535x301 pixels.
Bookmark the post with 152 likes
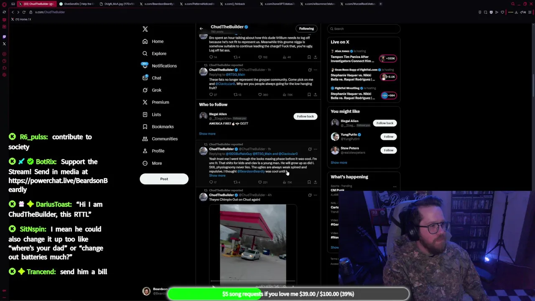[x=309, y=57]
